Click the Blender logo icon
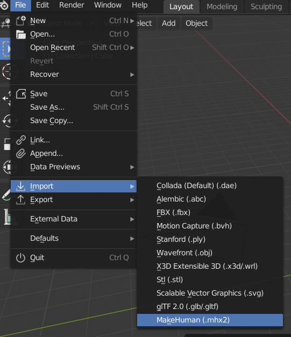The height and width of the screenshot is (337, 291). click(4, 5)
